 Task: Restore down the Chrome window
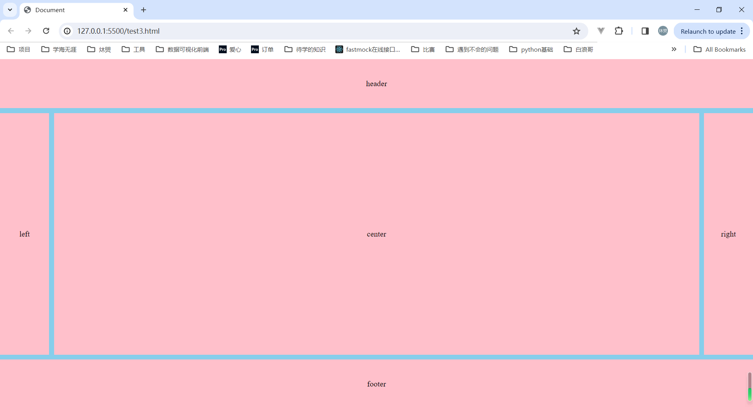(719, 10)
